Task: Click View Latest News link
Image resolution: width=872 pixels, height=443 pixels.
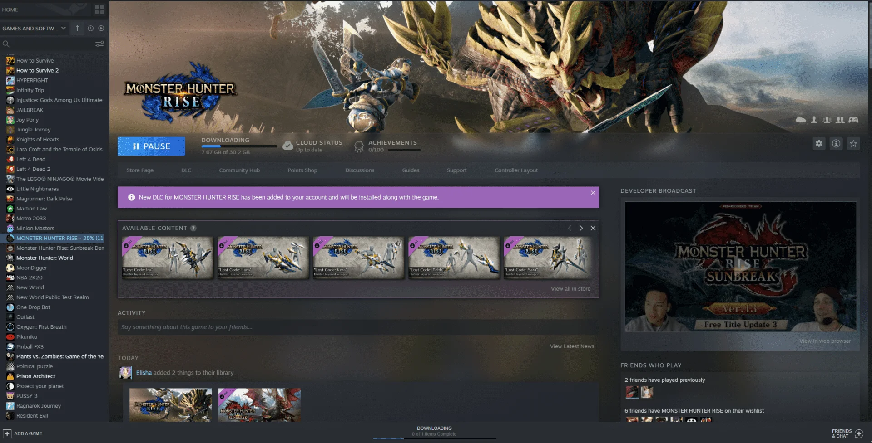Action: coord(572,346)
